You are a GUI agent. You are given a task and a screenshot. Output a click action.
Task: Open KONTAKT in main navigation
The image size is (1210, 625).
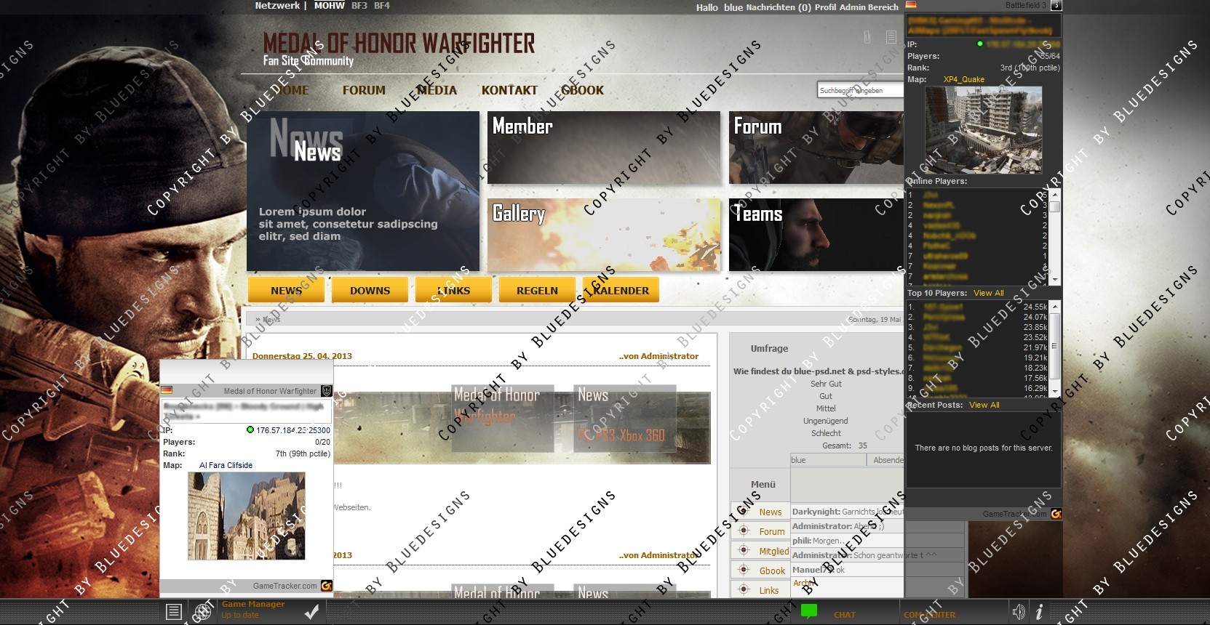coord(509,90)
